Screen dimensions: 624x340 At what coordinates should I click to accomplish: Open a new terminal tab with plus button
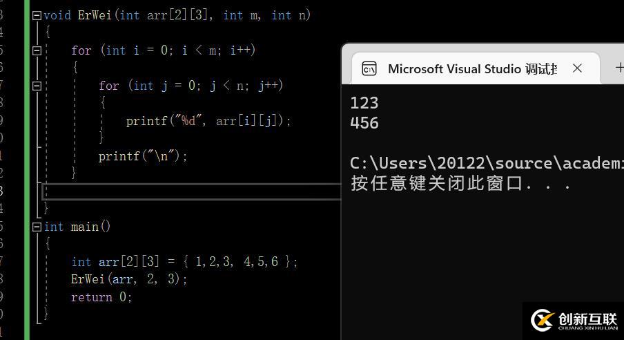[x=618, y=68]
